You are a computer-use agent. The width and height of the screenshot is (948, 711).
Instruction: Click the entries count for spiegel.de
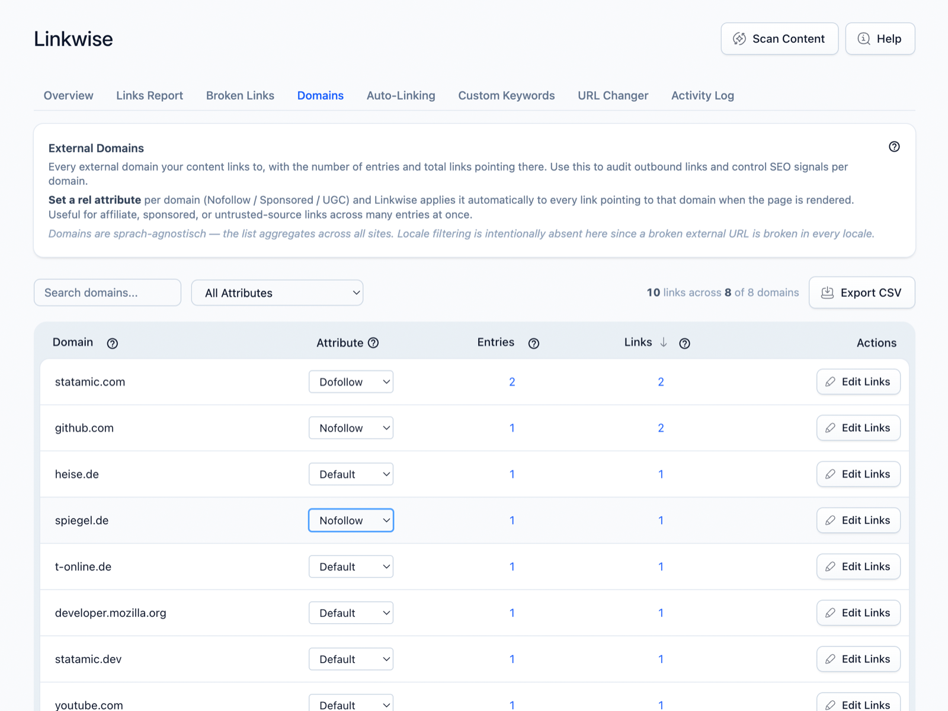click(x=512, y=520)
